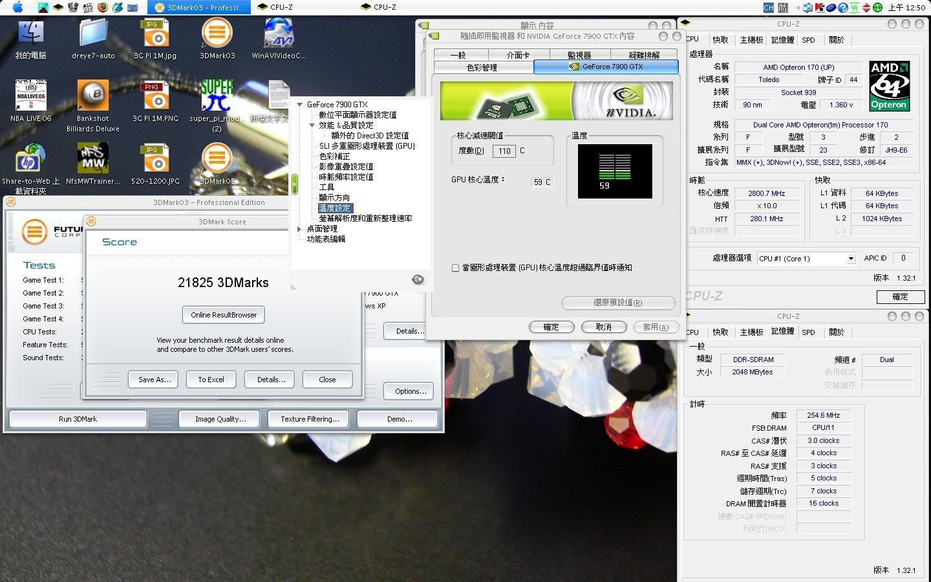Switch to 3DMark03 - Professi... taskbar item

(x=198, y=8)
